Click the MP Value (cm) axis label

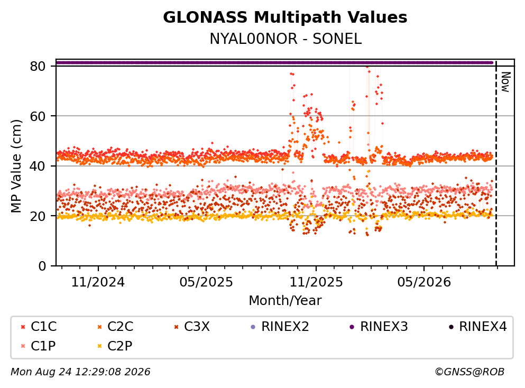(x=16, y=166)
